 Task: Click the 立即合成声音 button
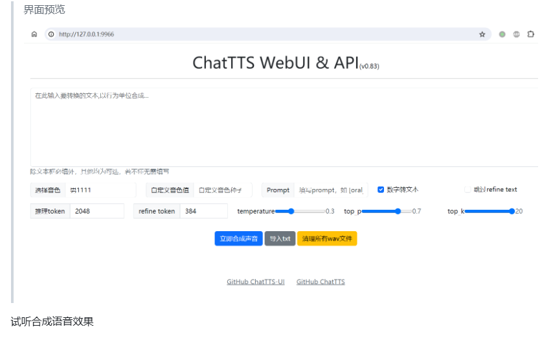click(238, 238)
